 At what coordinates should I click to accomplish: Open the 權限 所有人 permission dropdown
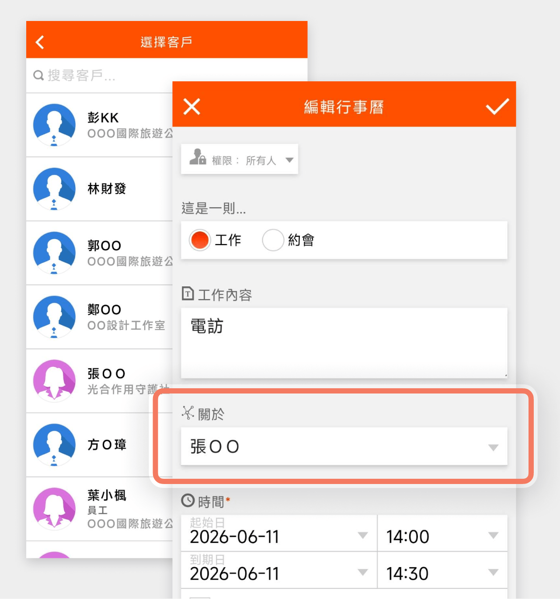coord(240,159)
